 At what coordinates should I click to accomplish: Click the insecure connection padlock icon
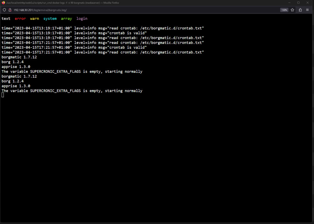(10, 10)
